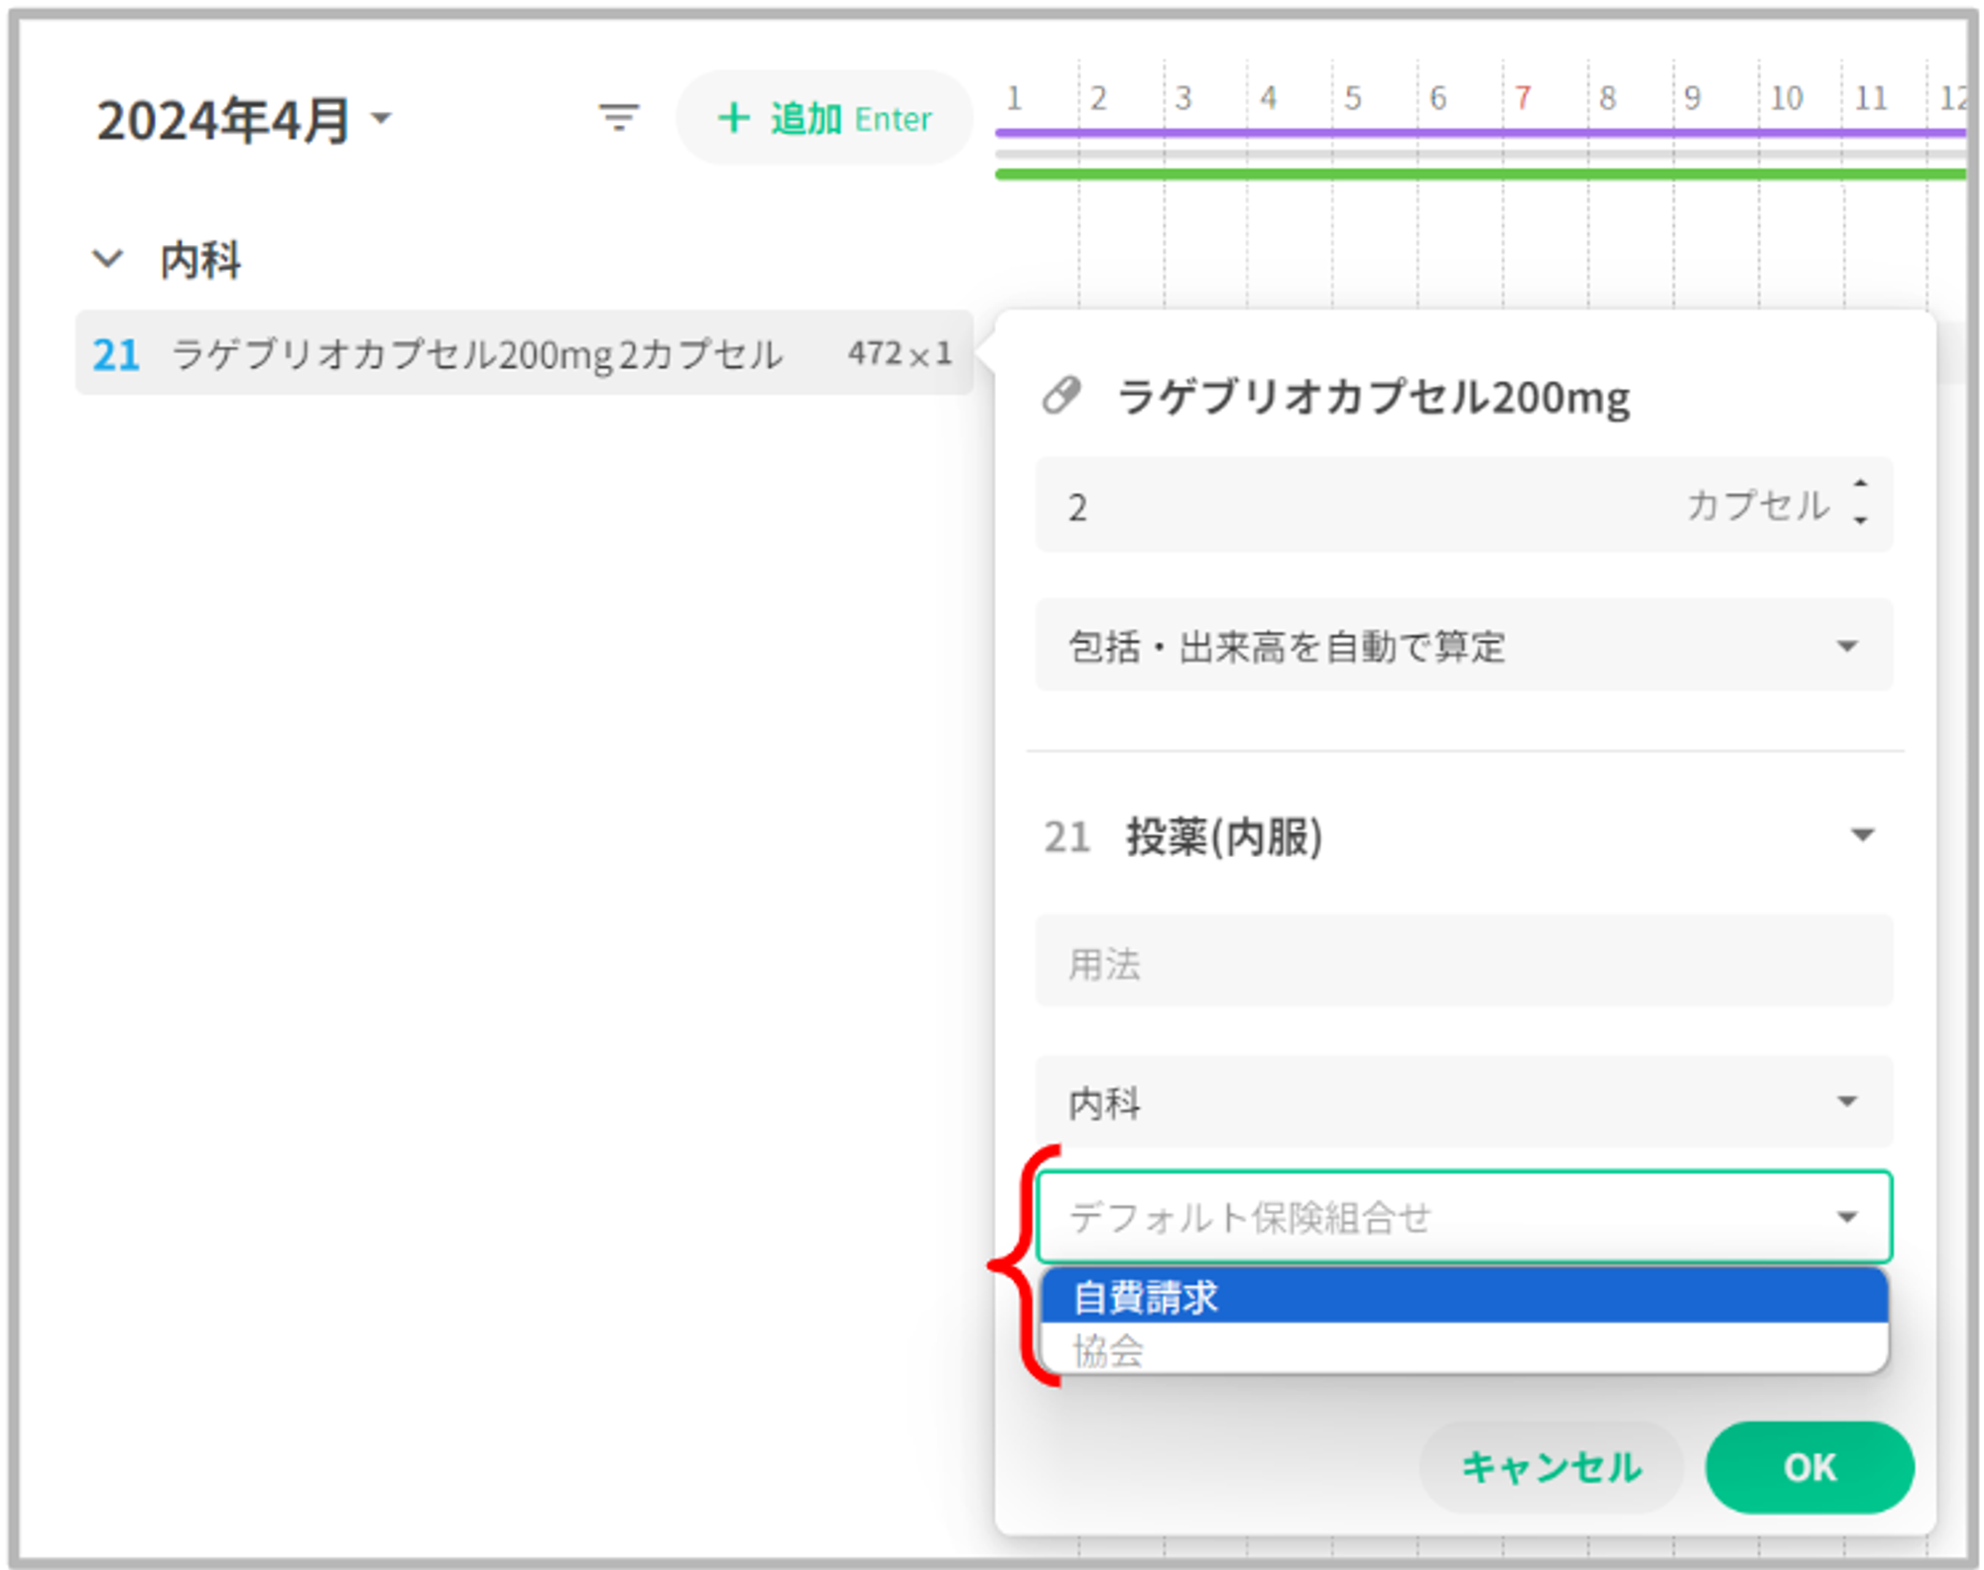Image resolution: width=1984 pixels, height=1570 pixels.
Task: Choose the 自費請求 option
Action: click(x=1464, y=1296)
